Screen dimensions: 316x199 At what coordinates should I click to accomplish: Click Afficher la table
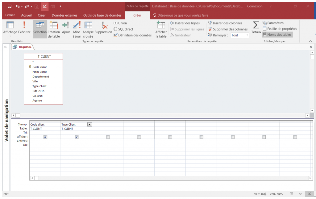click(x=161, y=29)
